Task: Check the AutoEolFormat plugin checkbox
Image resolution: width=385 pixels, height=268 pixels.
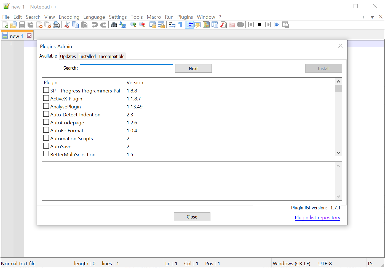Action: pyautogui.click(x=46, y=130)
